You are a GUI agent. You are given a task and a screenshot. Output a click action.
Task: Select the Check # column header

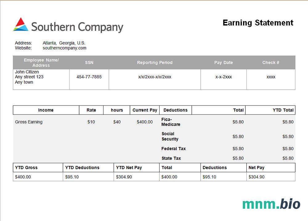[271, 63]
